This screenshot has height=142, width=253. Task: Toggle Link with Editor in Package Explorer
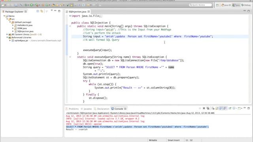click(x=42, y=11)
